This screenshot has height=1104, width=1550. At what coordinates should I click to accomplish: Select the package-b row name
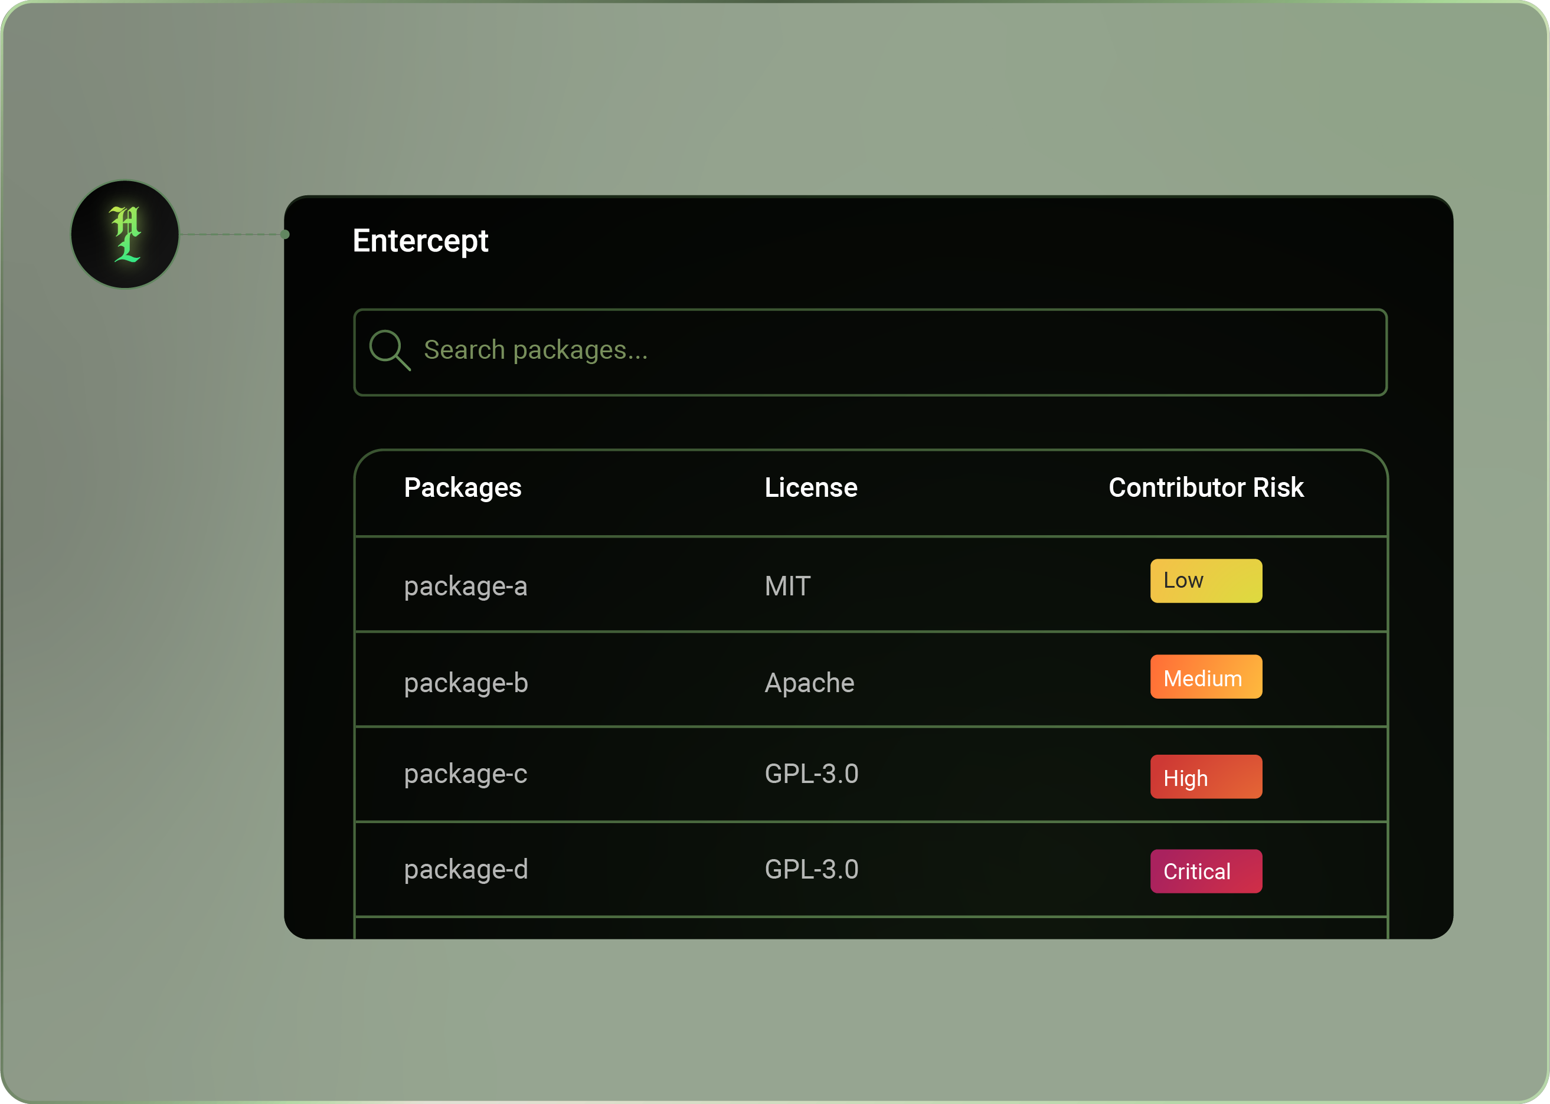(x=466, y=683)
